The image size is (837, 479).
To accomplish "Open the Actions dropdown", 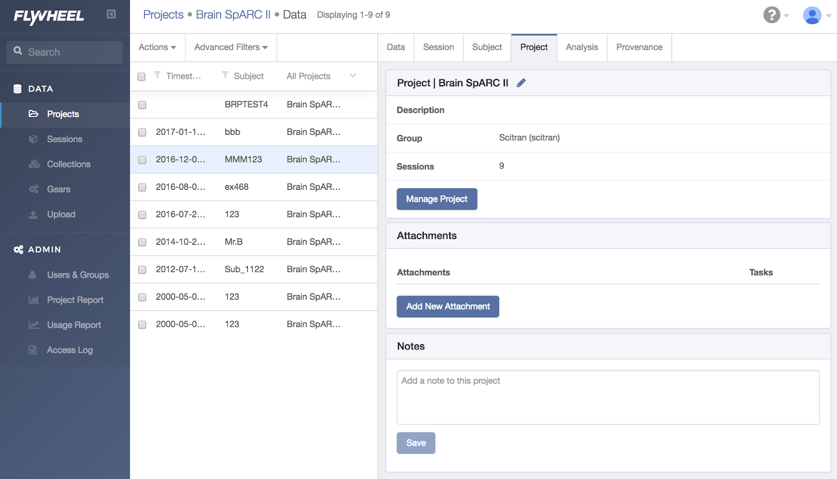I will click(157, 47).
